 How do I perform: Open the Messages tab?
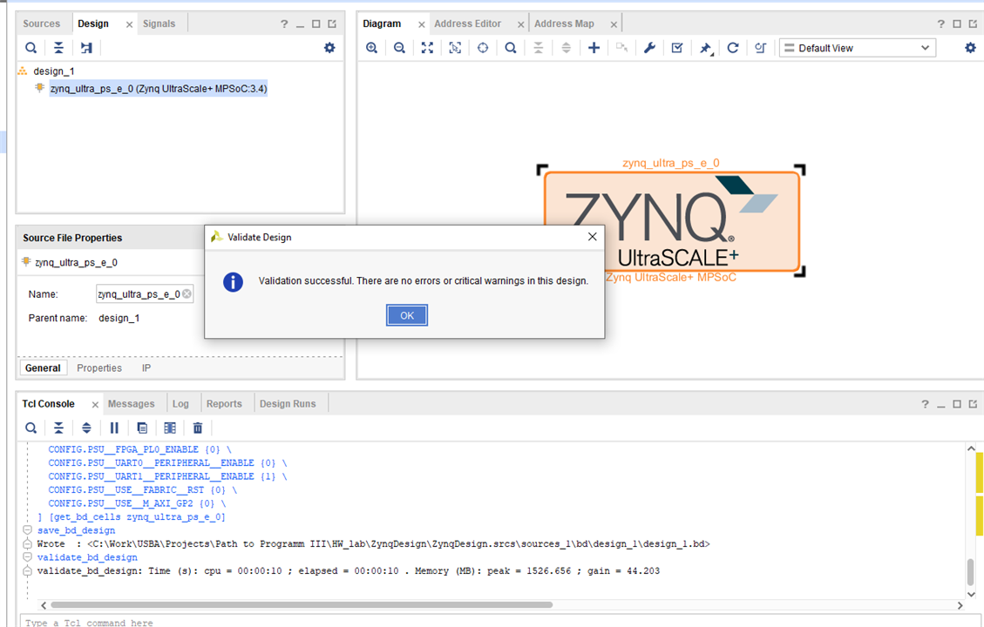[131, 404]
